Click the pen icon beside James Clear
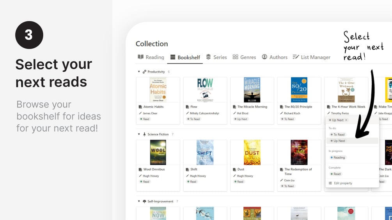 coord(140,113)
